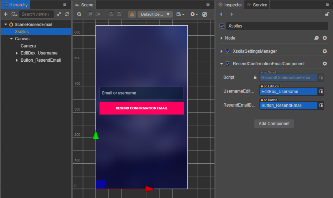Click the zoom icon in Scene toolbar
Image resolution: width=333 pixels, height=198 pixels.
click(x=79, y=14)
